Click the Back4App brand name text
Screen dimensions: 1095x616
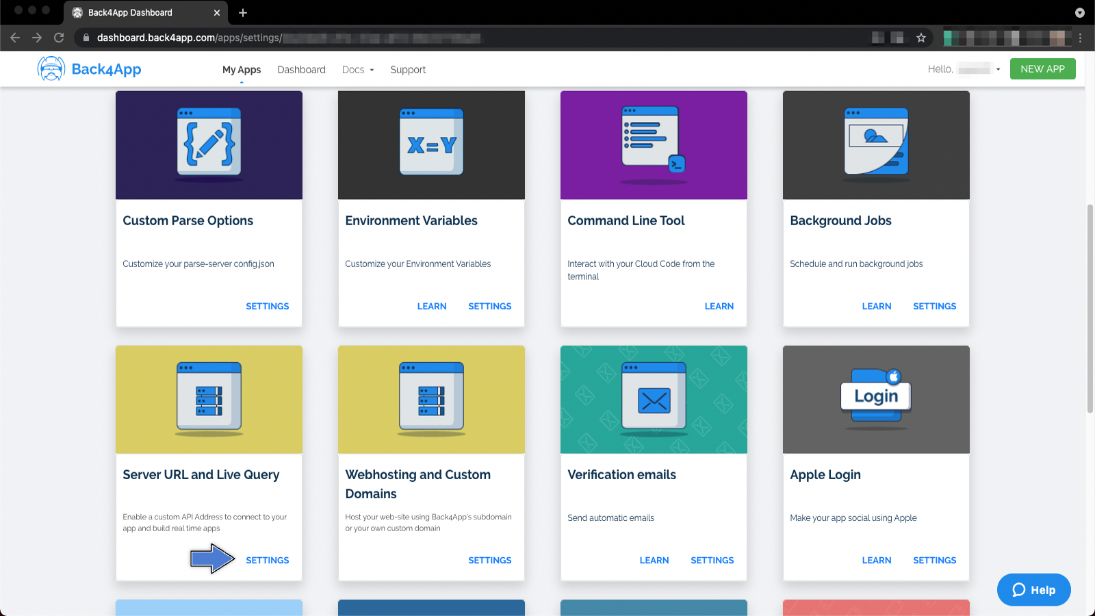pyautogui.click(x=107, y=69)
